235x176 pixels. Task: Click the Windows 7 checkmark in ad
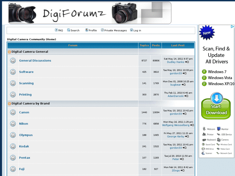pyautogui.click(x=204, y=72)
